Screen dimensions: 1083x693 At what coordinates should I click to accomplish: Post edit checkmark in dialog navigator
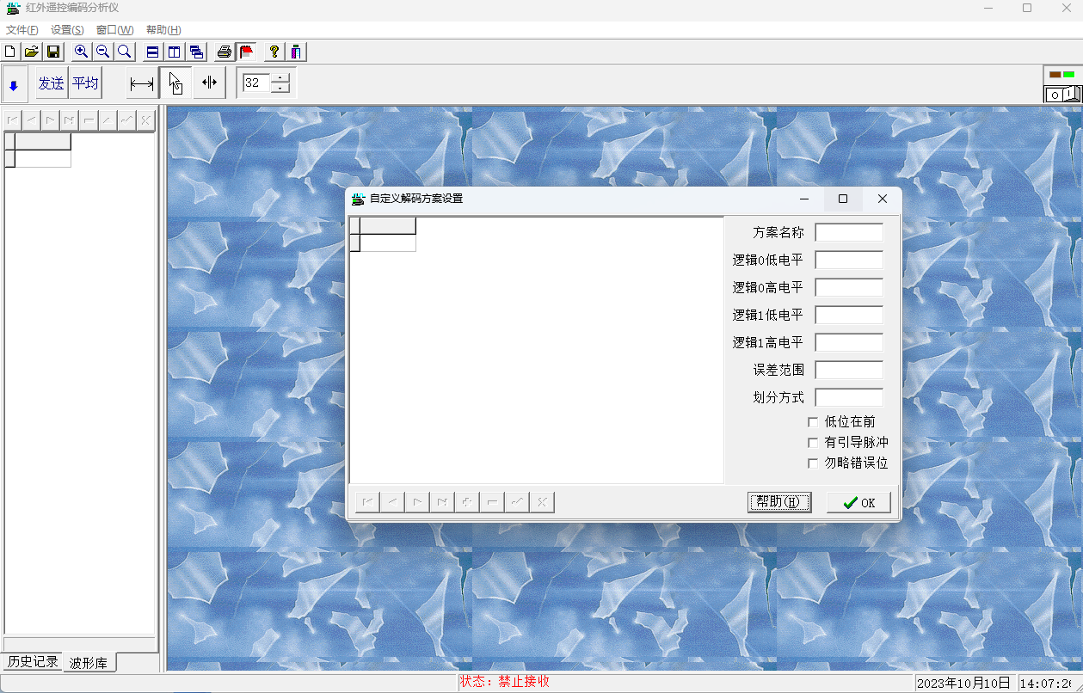(517, 502)
